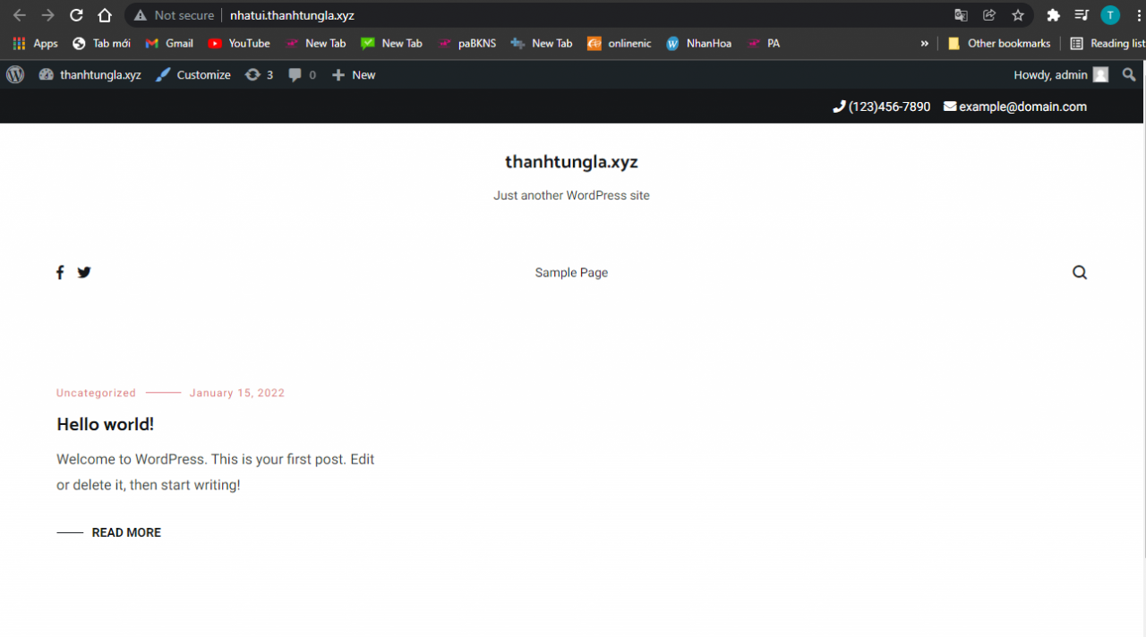
Task: Open thanhtungla.xyz dashboard menu in admin bar
Action: [x=90, y=75]
